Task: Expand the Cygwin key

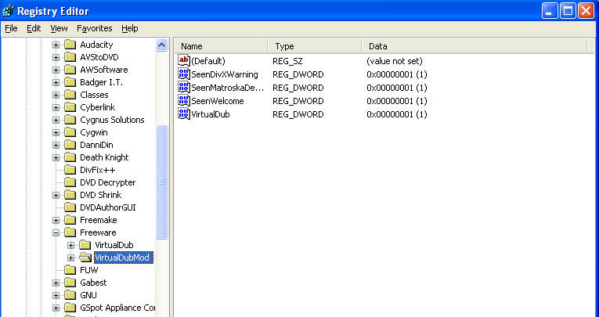Action: (x=56, y=133)
